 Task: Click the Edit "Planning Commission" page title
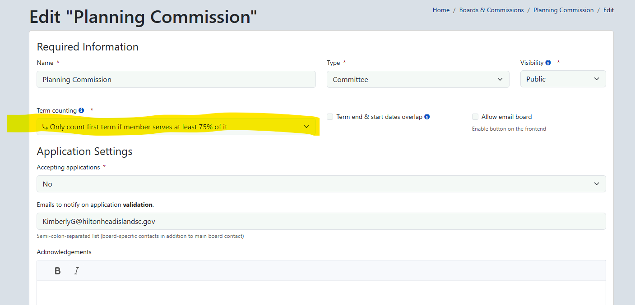[144, 17]
